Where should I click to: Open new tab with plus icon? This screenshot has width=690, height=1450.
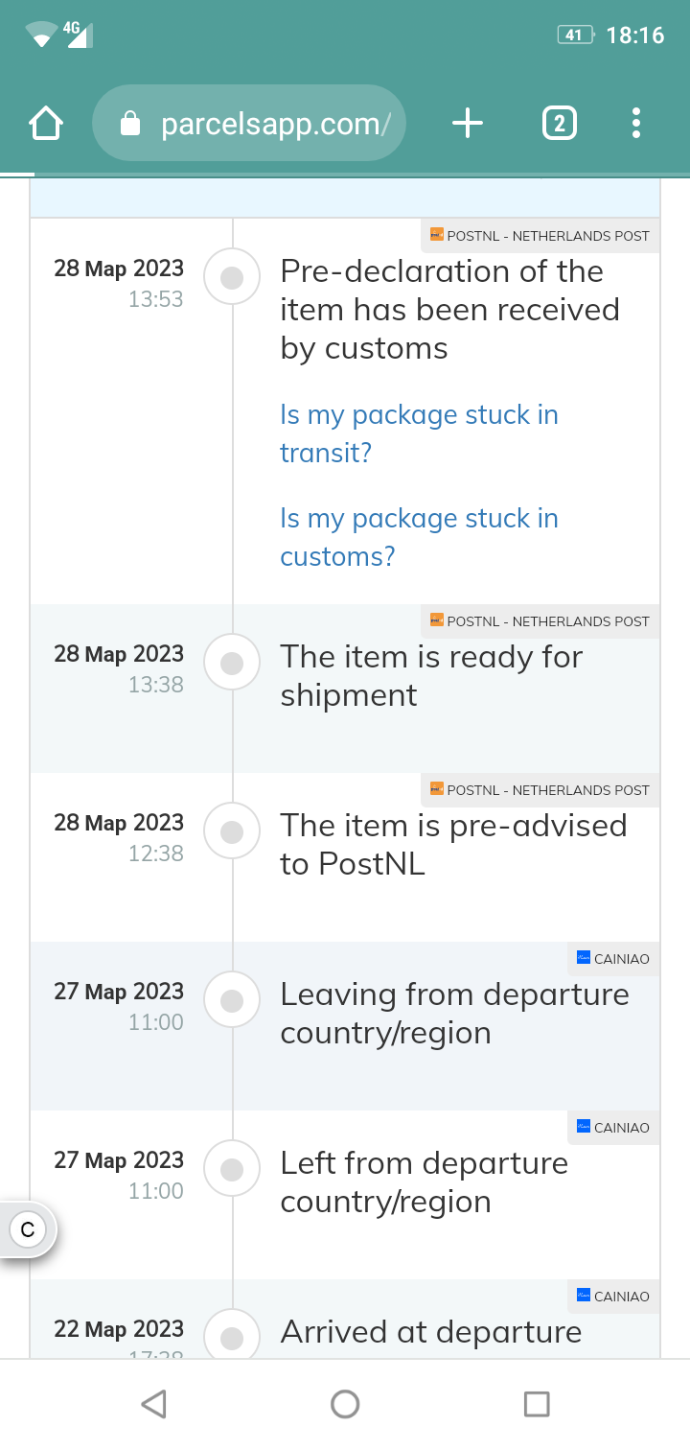pos(467,123)
